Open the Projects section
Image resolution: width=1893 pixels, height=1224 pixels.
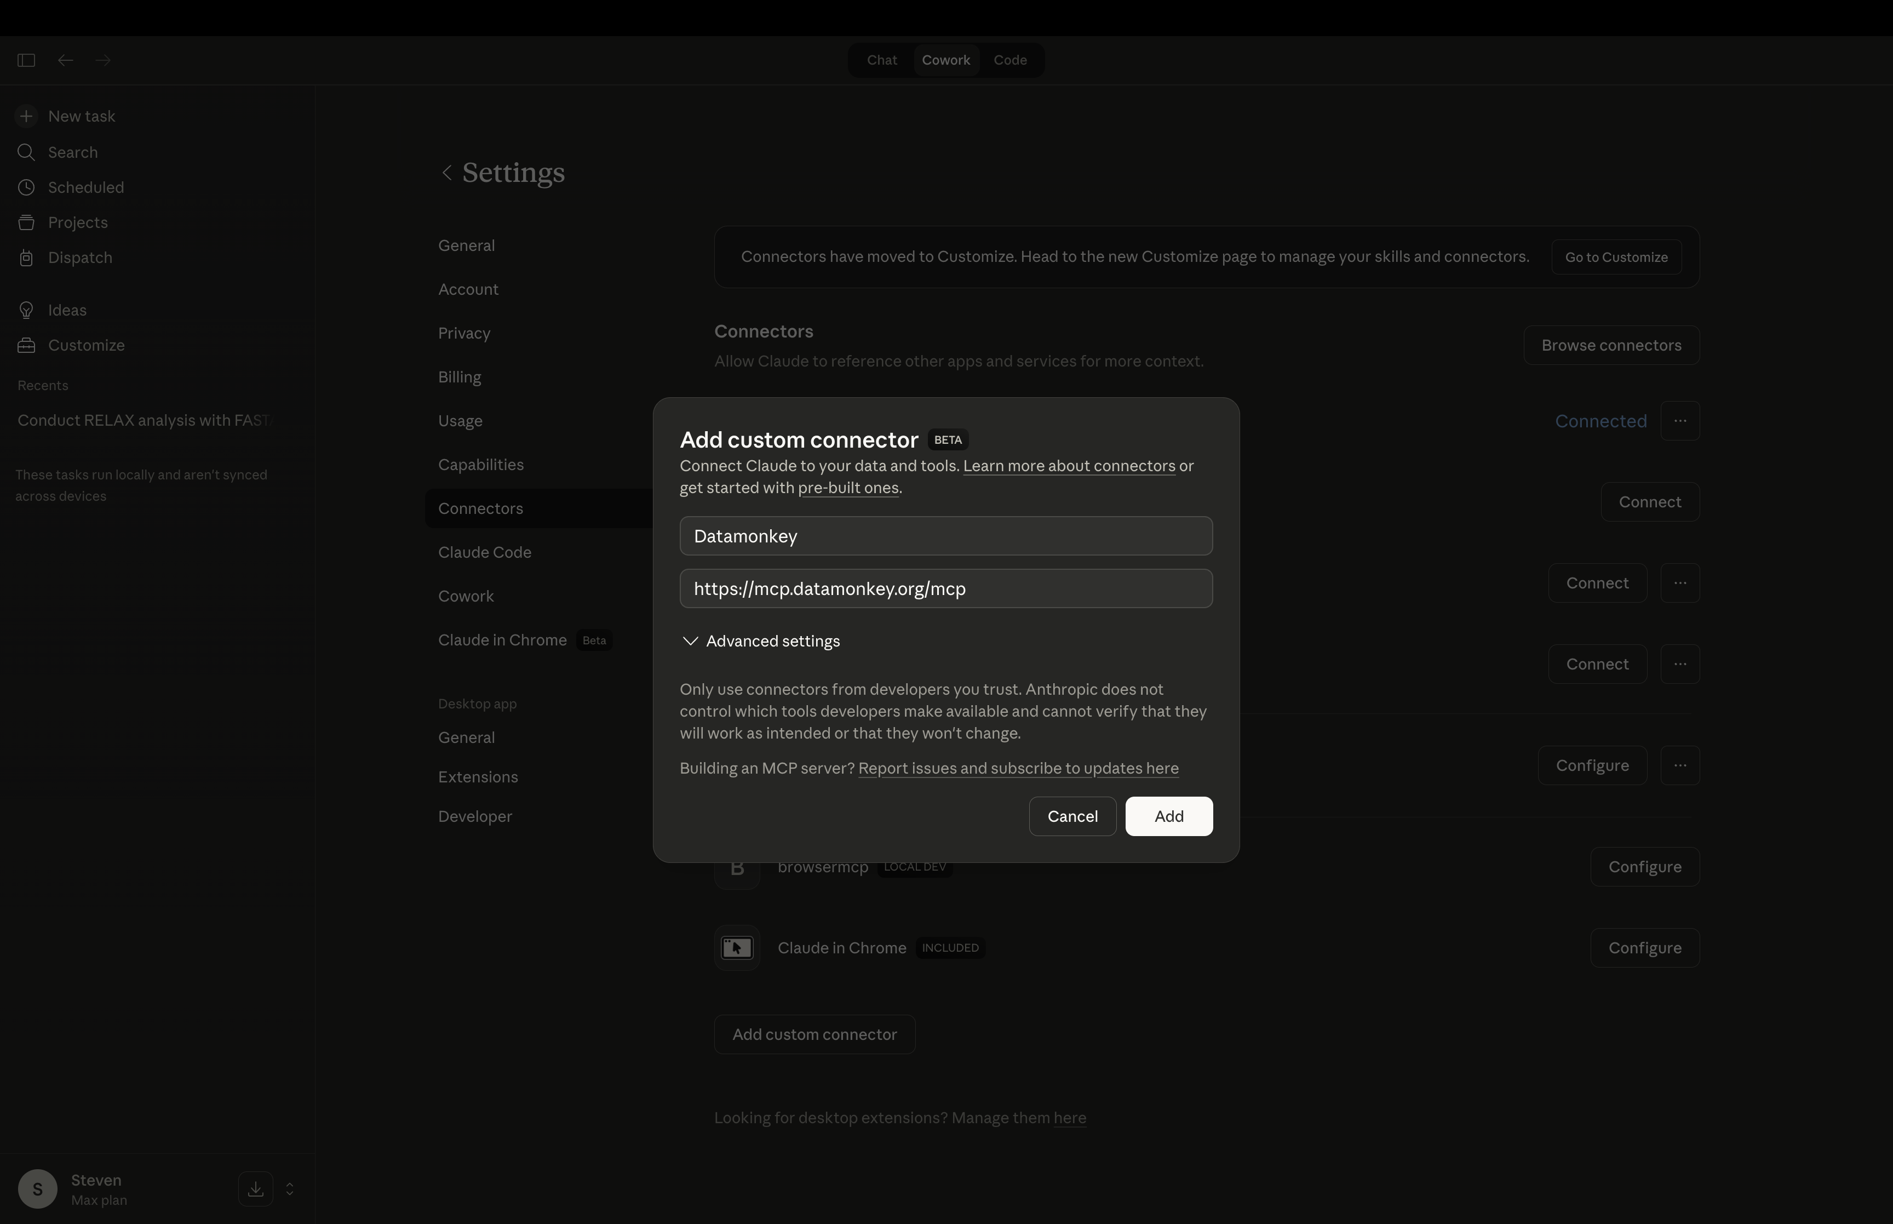pyautogui.click(x=77, y=222)
